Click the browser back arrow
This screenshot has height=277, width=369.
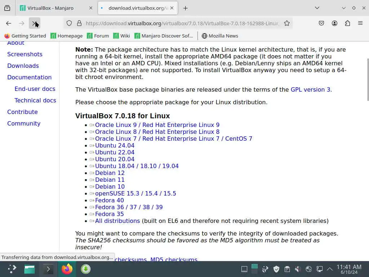pos(9,23)
